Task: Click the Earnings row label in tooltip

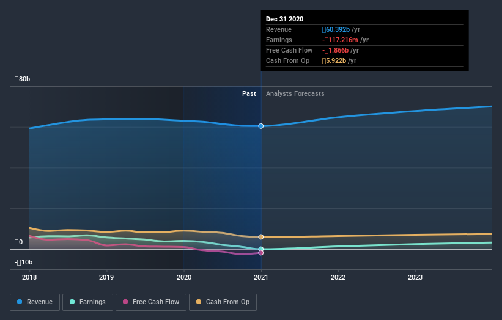Action: pyautogui.click(x=279, y=40)
